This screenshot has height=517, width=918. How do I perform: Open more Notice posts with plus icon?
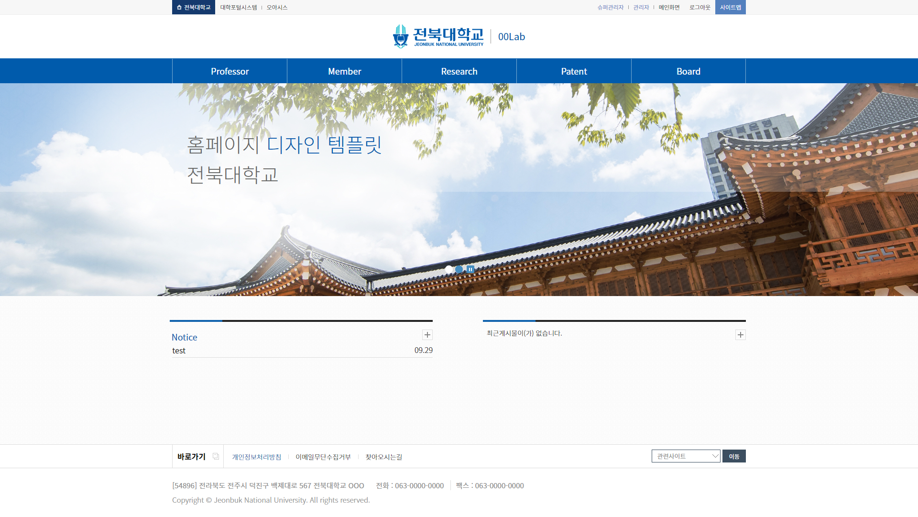(x=427, y=335)
